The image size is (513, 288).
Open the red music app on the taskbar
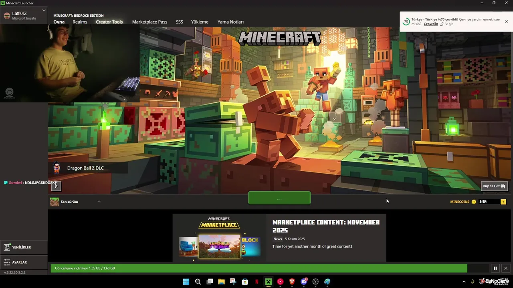click(280, 282)
